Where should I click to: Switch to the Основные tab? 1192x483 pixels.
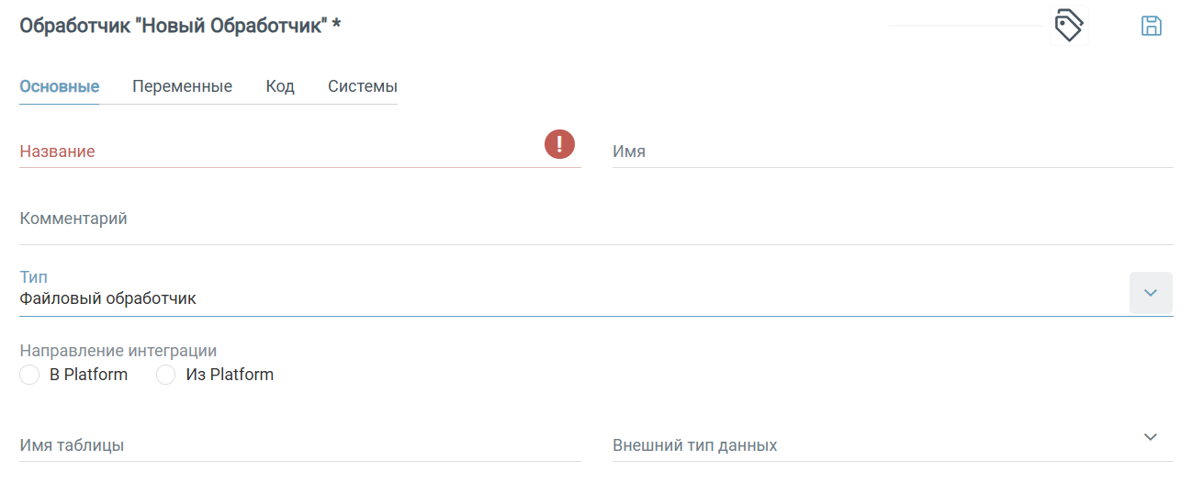59,87
